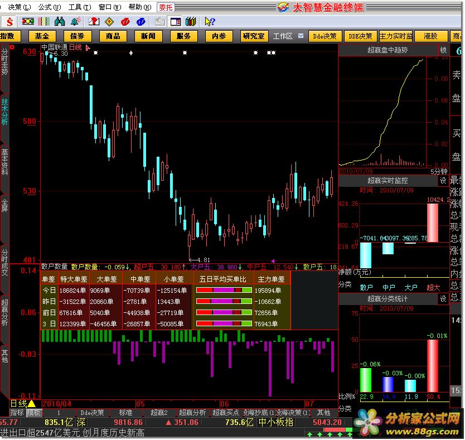Image resolution: width=465 pixels, height=440 pixels.
Task: Select 超赢2 template bottom tab
Action: tap(159, 413)
